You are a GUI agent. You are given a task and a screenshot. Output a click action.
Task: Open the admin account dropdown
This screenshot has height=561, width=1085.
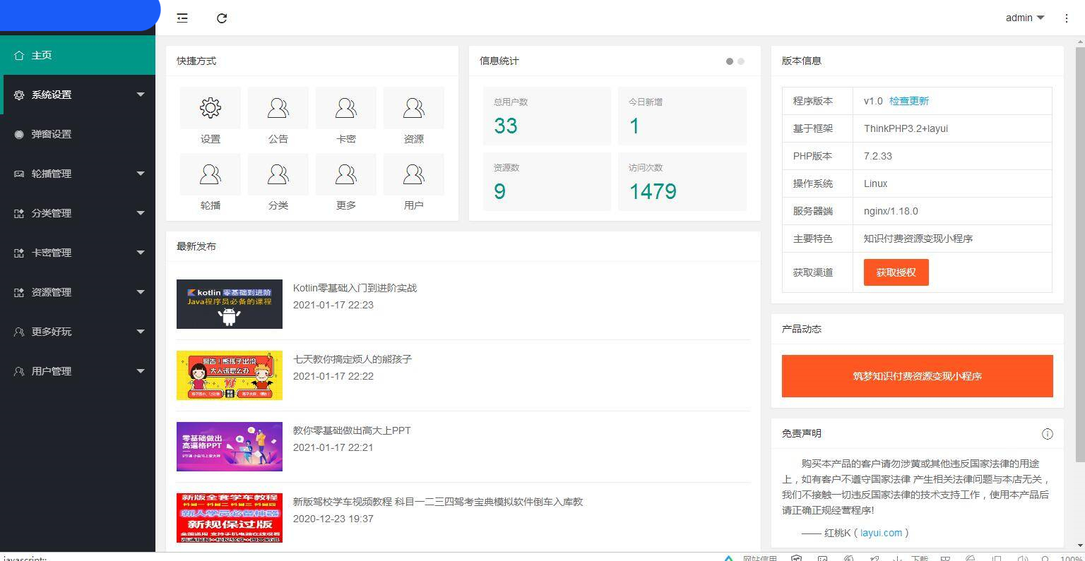pyautogui.click(x=1024, y=18)
